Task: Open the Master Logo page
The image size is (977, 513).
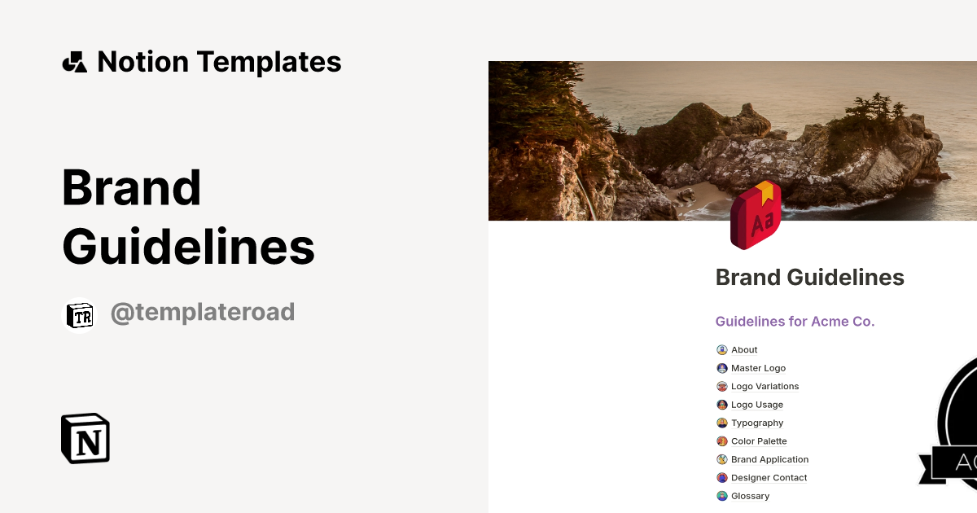Action: tap(758, 368)
